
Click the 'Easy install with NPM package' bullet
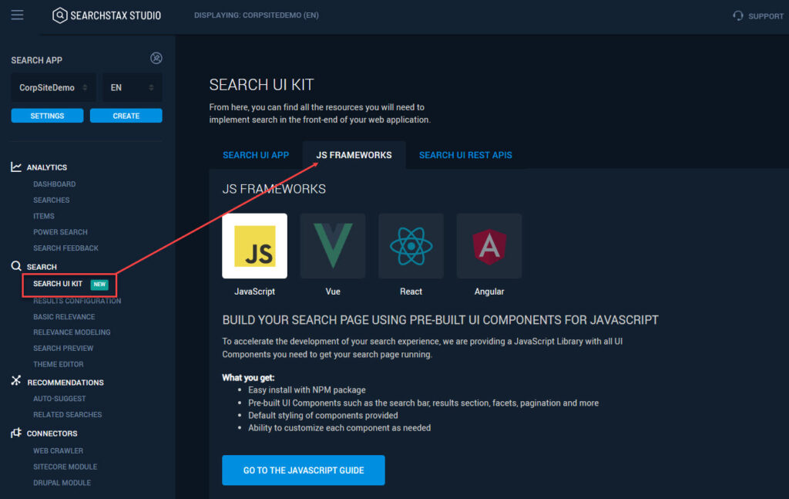(307, 390)
